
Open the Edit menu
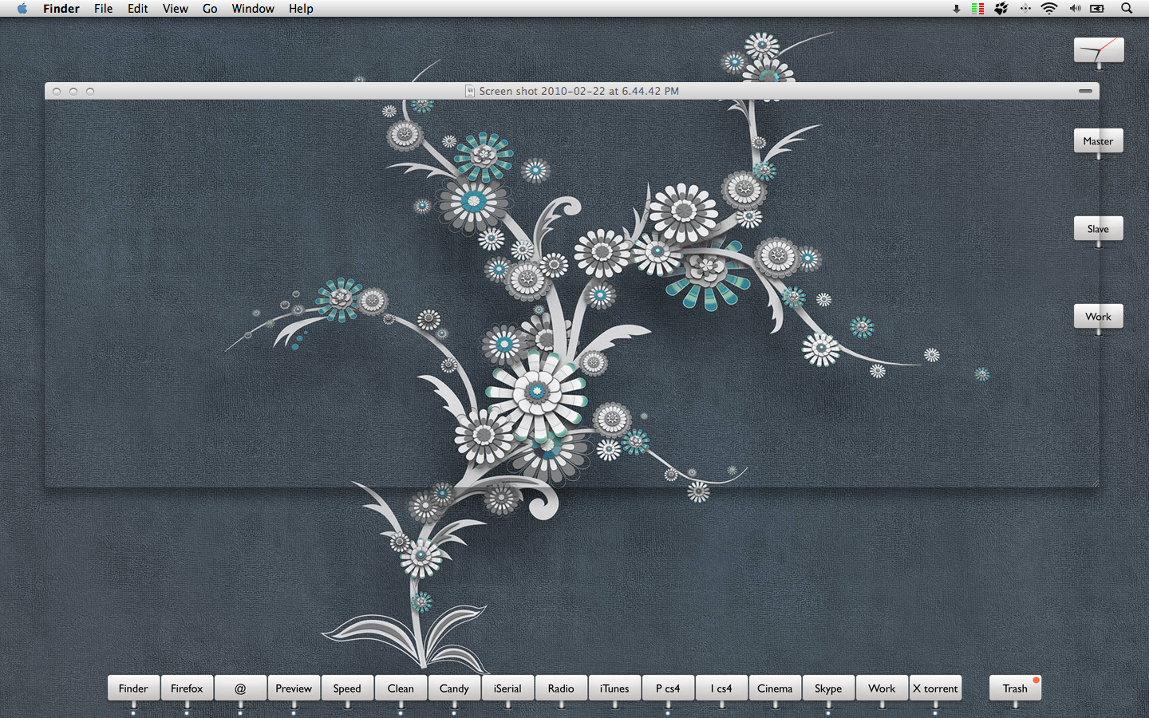[138, 9]
